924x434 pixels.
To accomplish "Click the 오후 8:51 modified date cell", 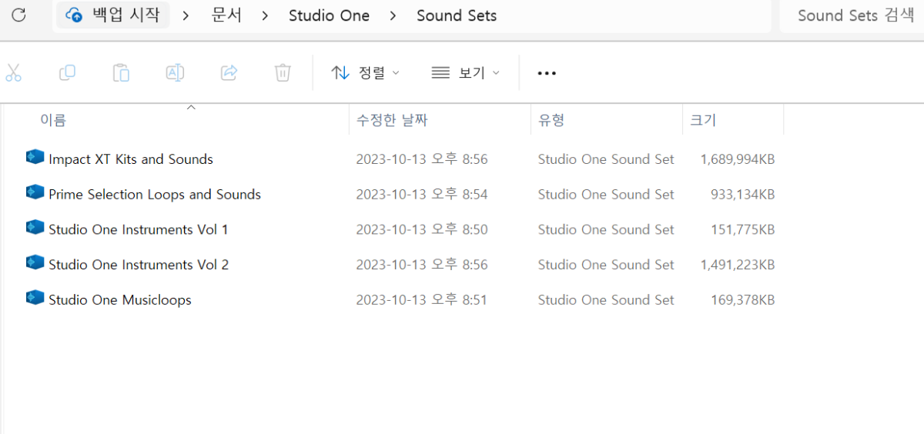I will (422, 300).
